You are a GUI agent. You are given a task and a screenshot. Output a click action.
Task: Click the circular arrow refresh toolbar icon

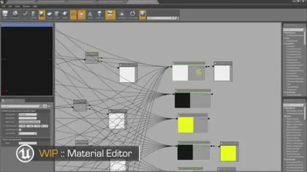click(x=133, y=15)
